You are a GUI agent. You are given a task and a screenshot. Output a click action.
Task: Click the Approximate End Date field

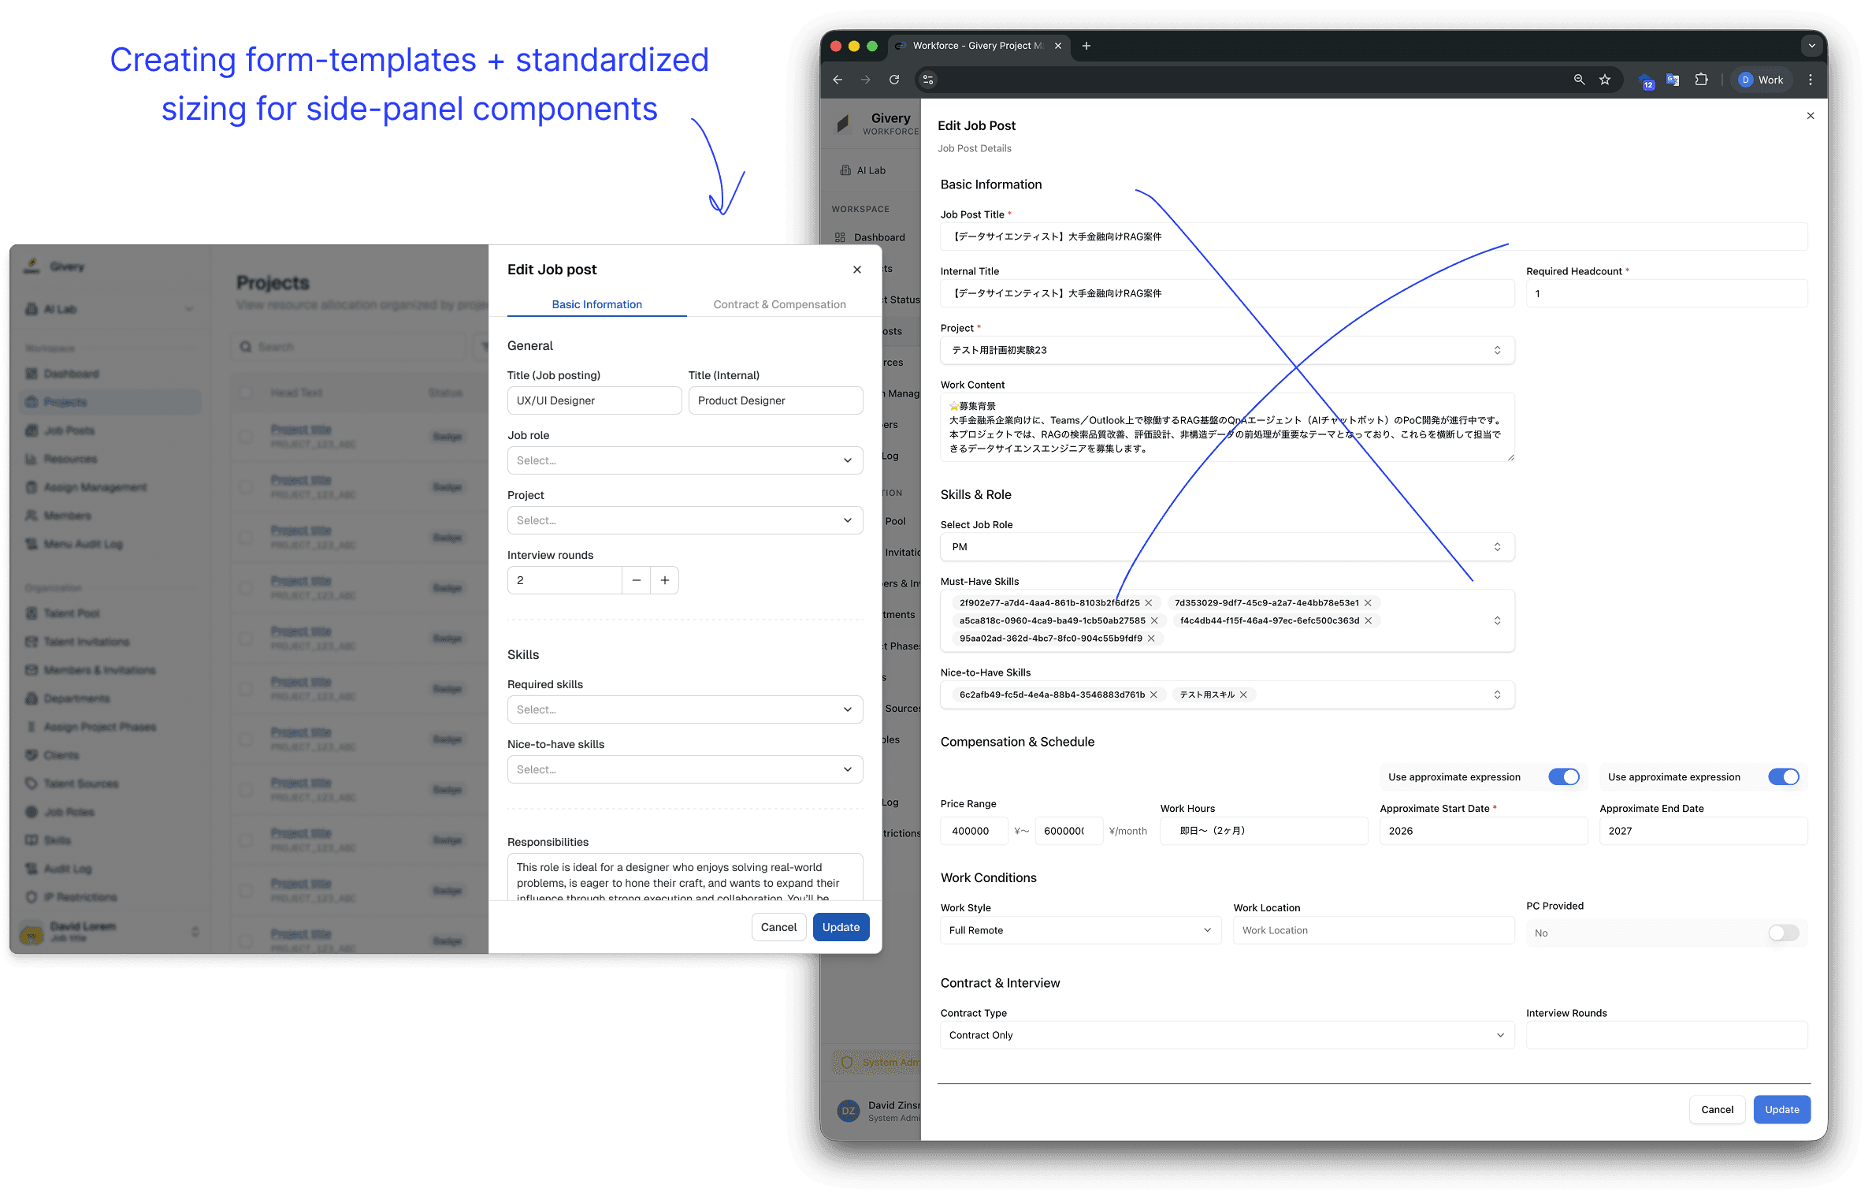(1703, 831)
